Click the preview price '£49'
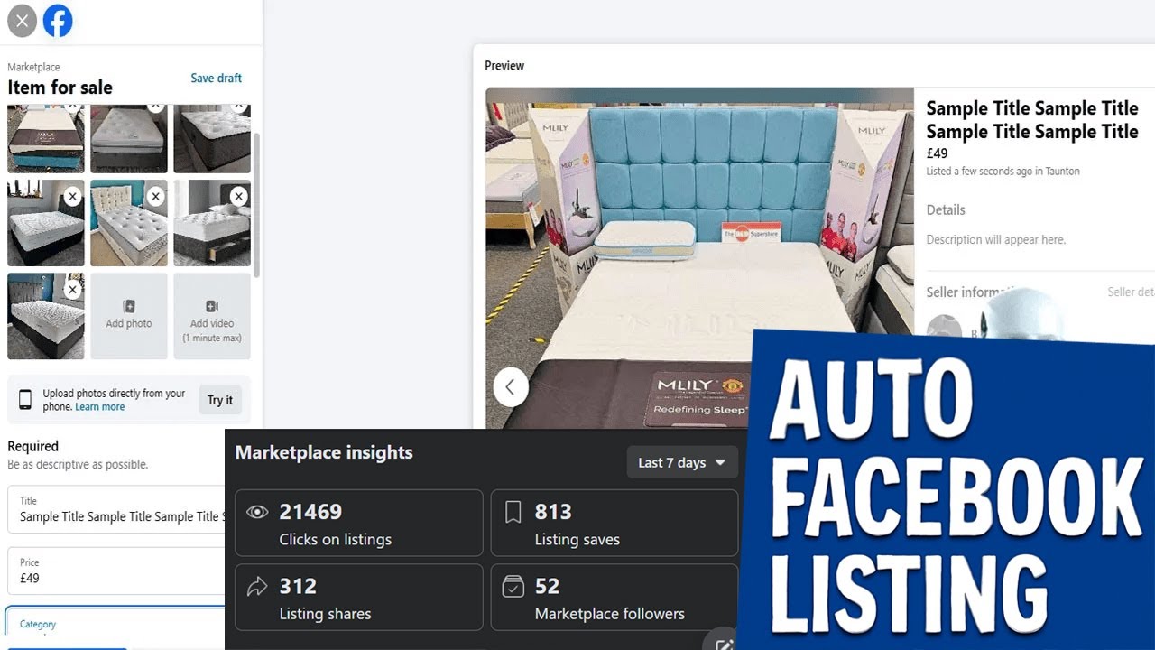 click(x=937, y=153)
